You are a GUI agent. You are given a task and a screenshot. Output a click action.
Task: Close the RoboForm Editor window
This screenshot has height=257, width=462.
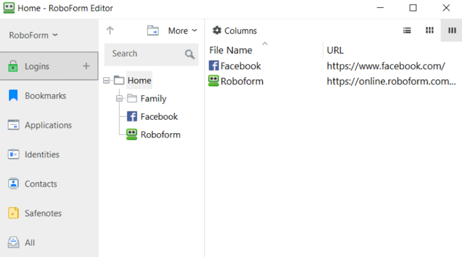[x=446, y=8]
